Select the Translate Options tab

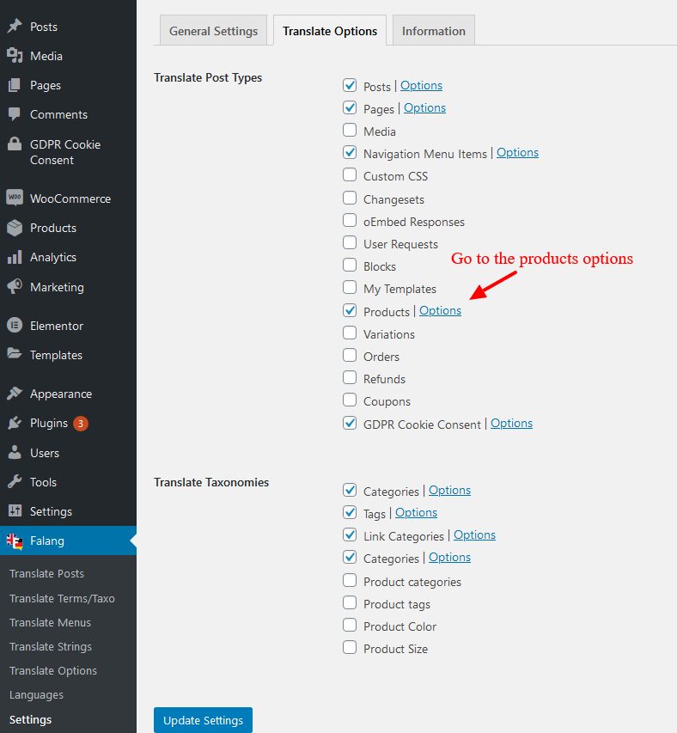330,31
